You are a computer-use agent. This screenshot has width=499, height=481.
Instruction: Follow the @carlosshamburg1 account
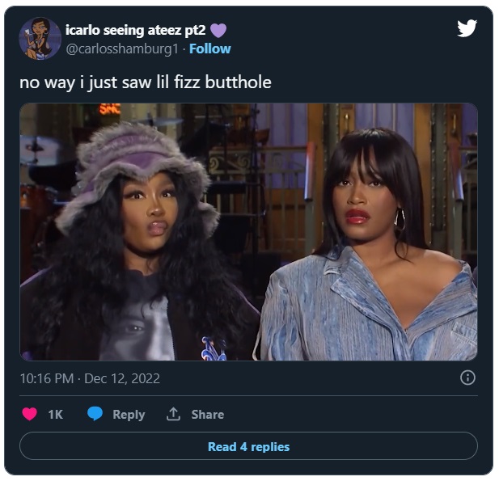pyautogui.click(x=210, y=49)
